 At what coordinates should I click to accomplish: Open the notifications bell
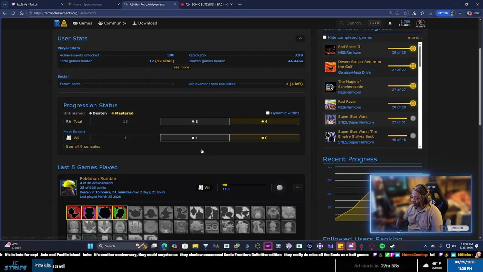390,23
